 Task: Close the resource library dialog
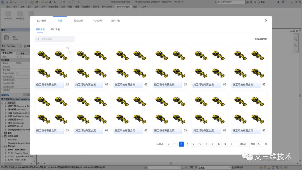266,20
